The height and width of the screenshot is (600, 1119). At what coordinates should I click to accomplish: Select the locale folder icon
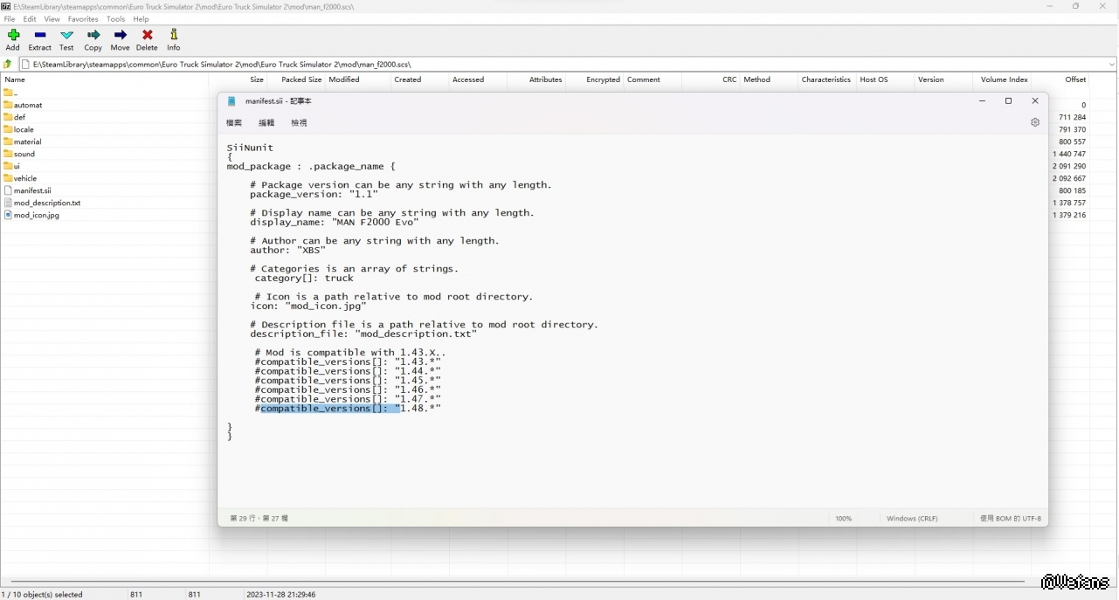(8, 129)
